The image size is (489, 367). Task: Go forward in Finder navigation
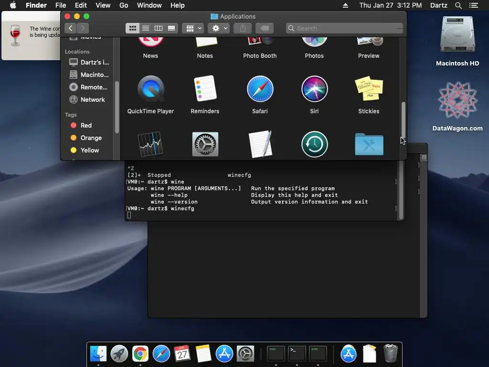[83, 28]
